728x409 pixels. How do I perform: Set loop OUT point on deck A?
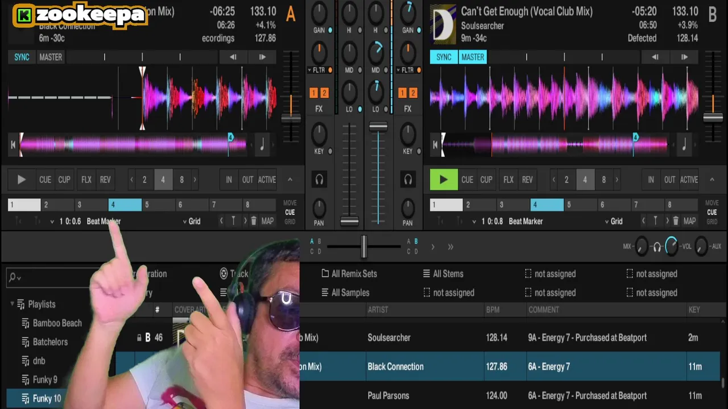point(247,180)
